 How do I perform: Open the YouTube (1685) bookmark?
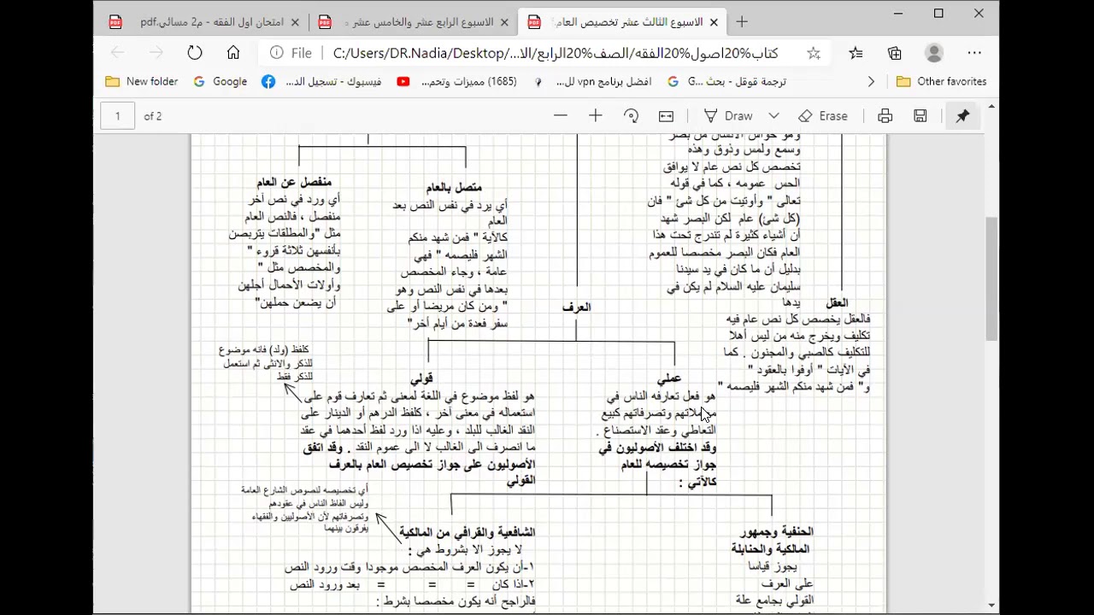click(456, 82)
